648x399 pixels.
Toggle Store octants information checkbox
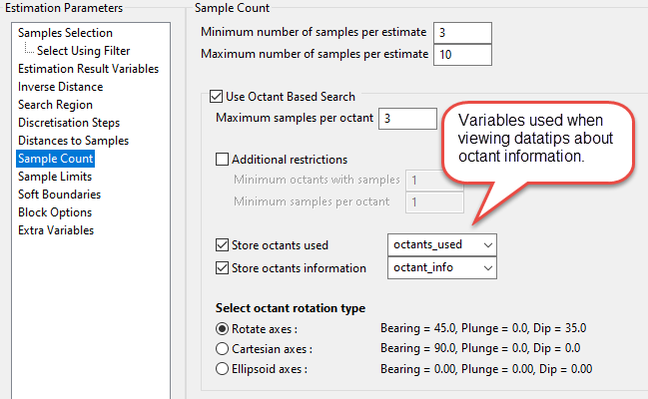[223, 268]
